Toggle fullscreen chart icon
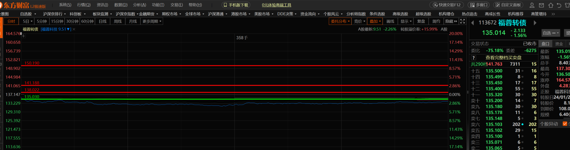Screen dimensions: 570x150 [462, 21]
